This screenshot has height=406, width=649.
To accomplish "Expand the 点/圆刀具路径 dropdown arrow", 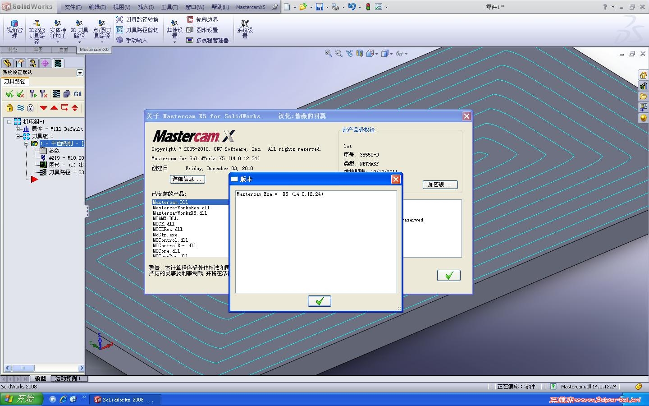I will [102, 42].
